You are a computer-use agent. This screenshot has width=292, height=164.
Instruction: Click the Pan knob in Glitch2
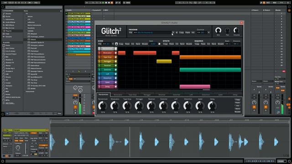pos(227,31)
